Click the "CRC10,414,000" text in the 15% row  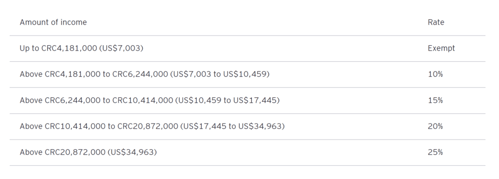tap(143, 100)
